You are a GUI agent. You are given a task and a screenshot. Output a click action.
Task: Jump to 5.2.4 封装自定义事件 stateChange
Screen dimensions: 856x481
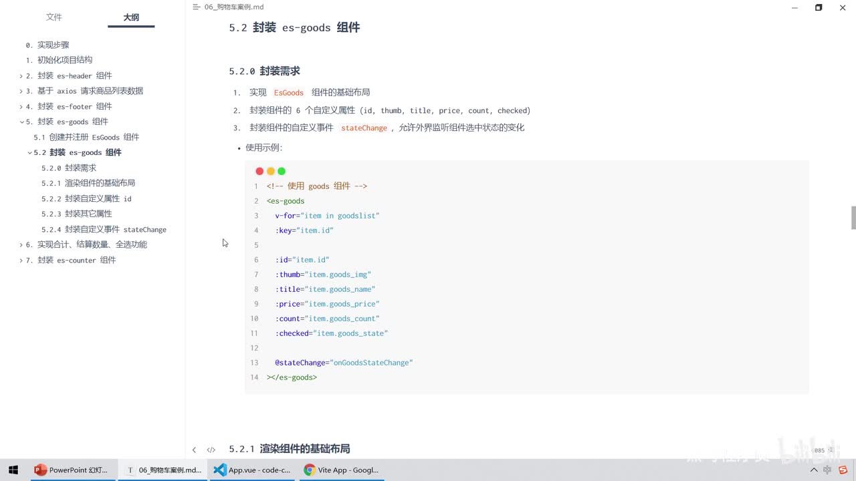point(104,229)
